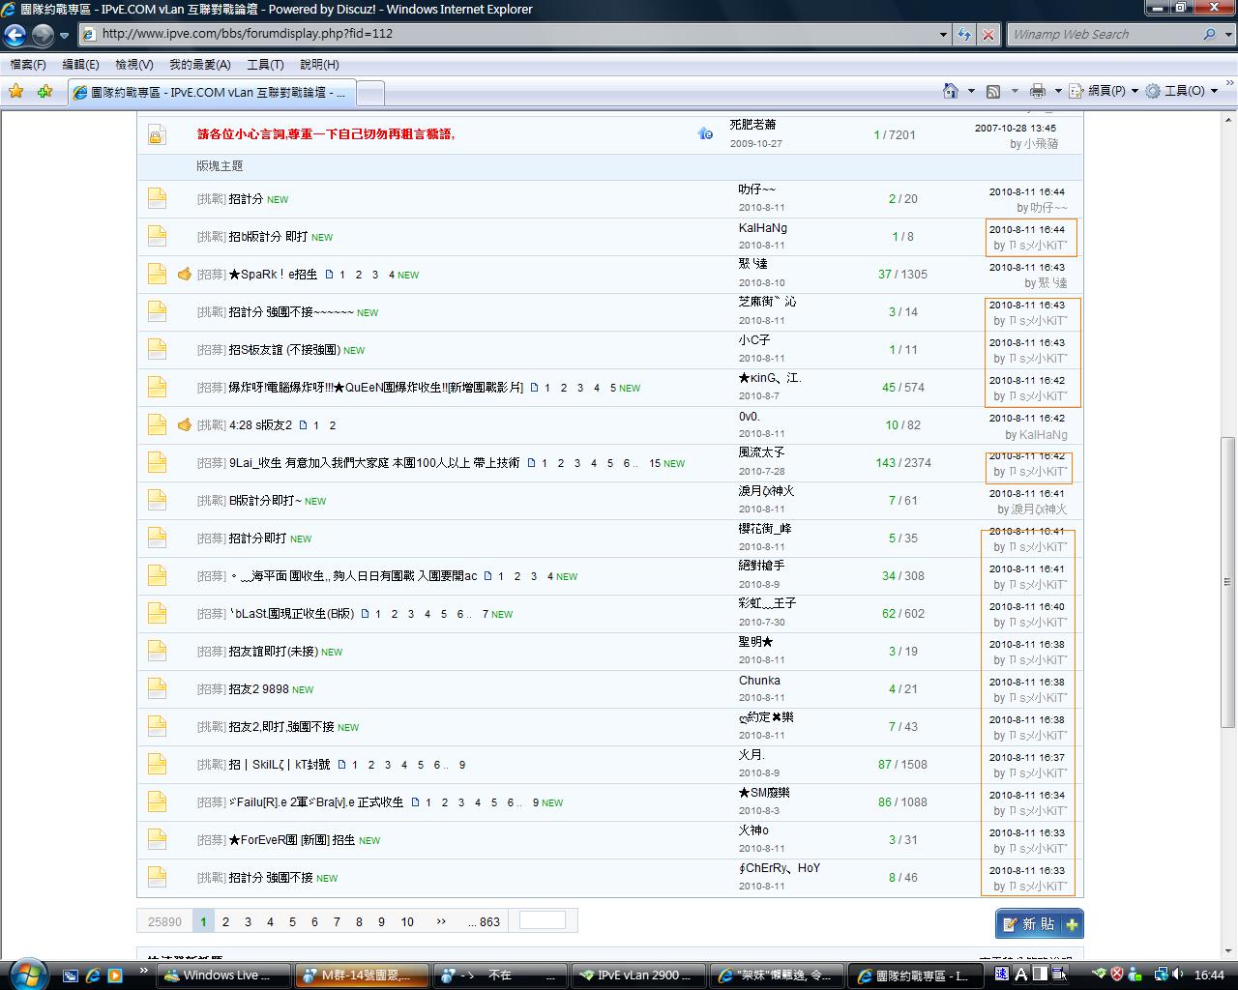The height and width of the screenshot is (990, 1238).
Task: Open the 我的最愛(A) favorites menu
Action: coord(199,65)
